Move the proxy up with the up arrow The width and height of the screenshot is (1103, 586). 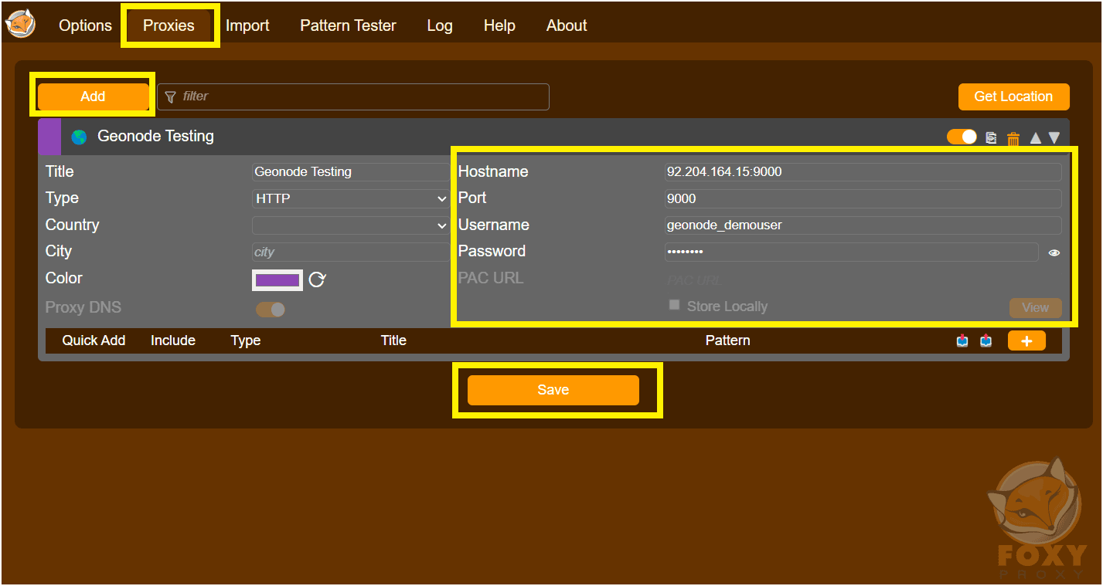coord(1036,137)
